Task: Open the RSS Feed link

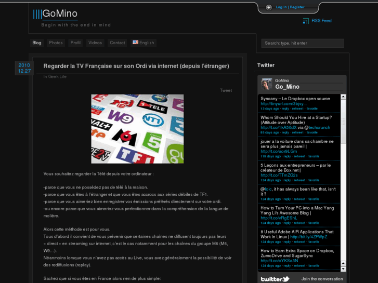Action: [321, 21]
